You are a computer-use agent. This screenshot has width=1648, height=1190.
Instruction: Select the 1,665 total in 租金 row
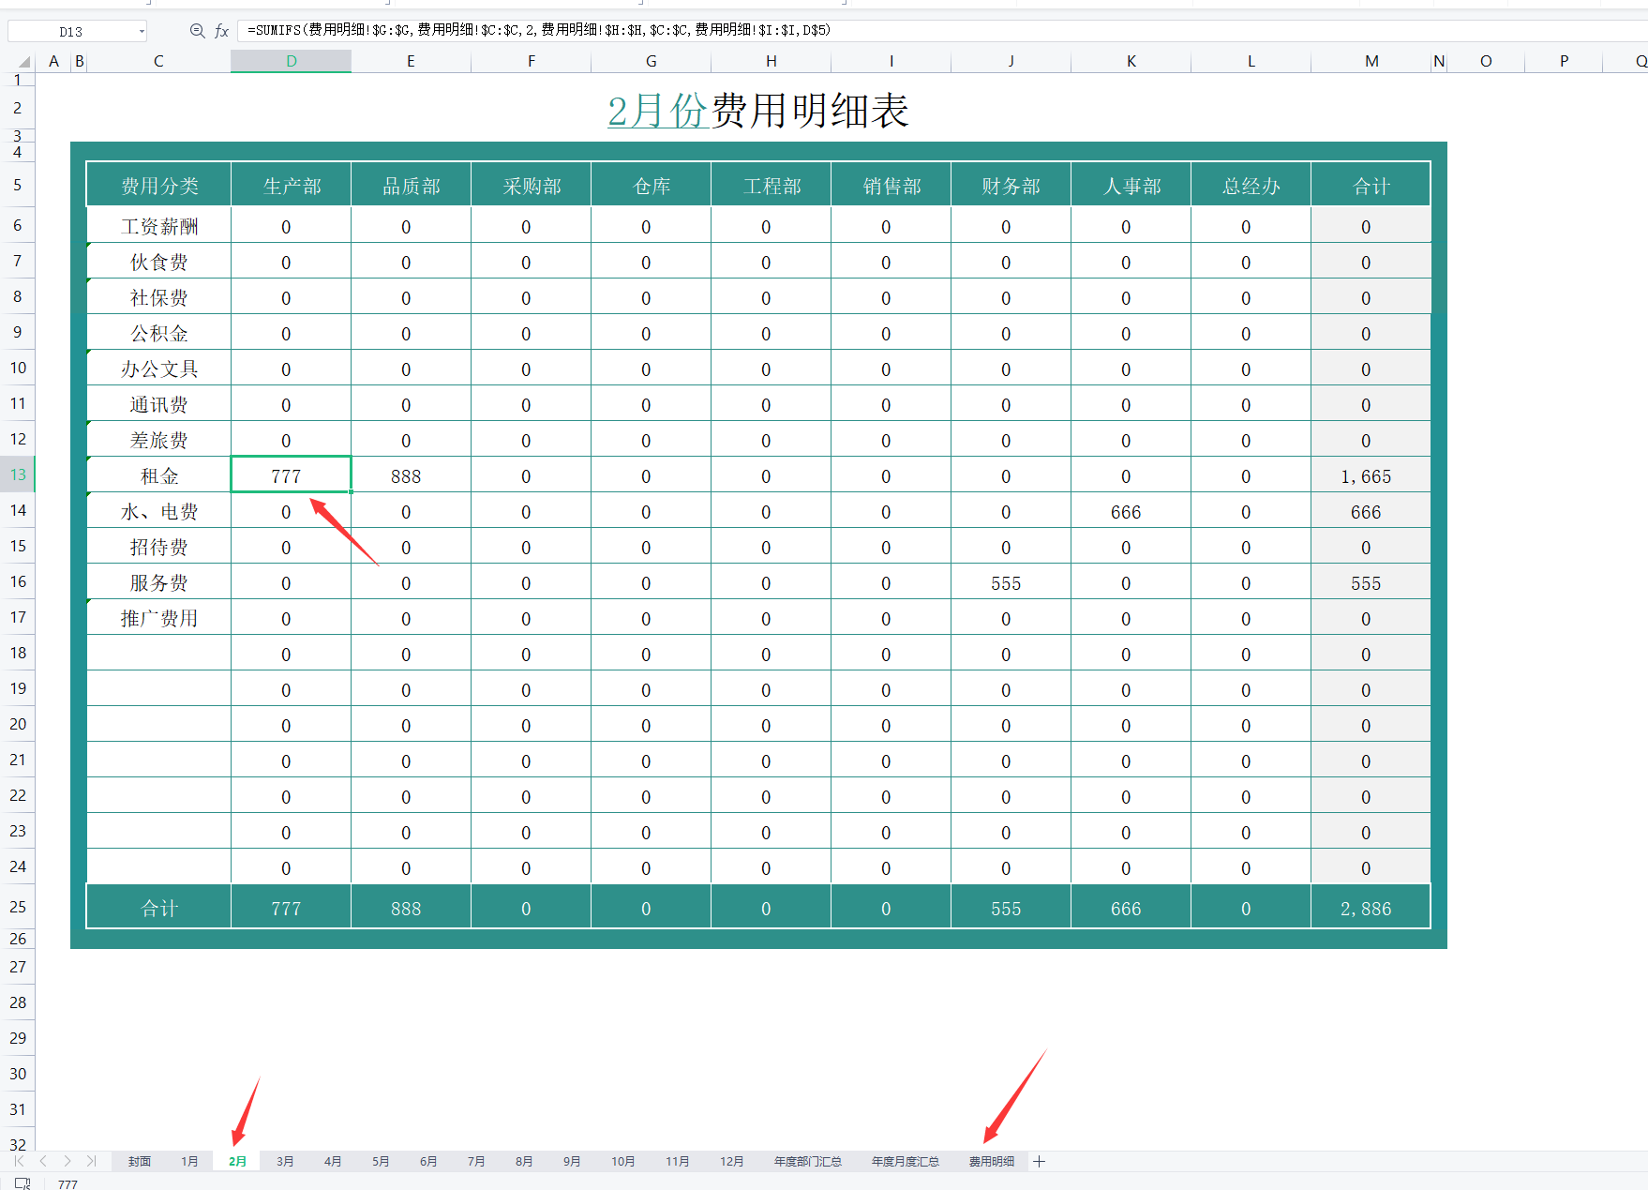pos(1371,475)
